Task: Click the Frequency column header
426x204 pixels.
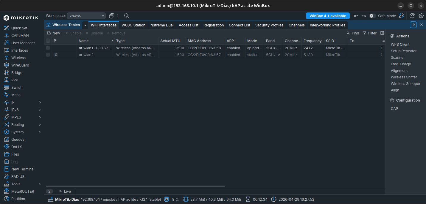Action: 312,41
